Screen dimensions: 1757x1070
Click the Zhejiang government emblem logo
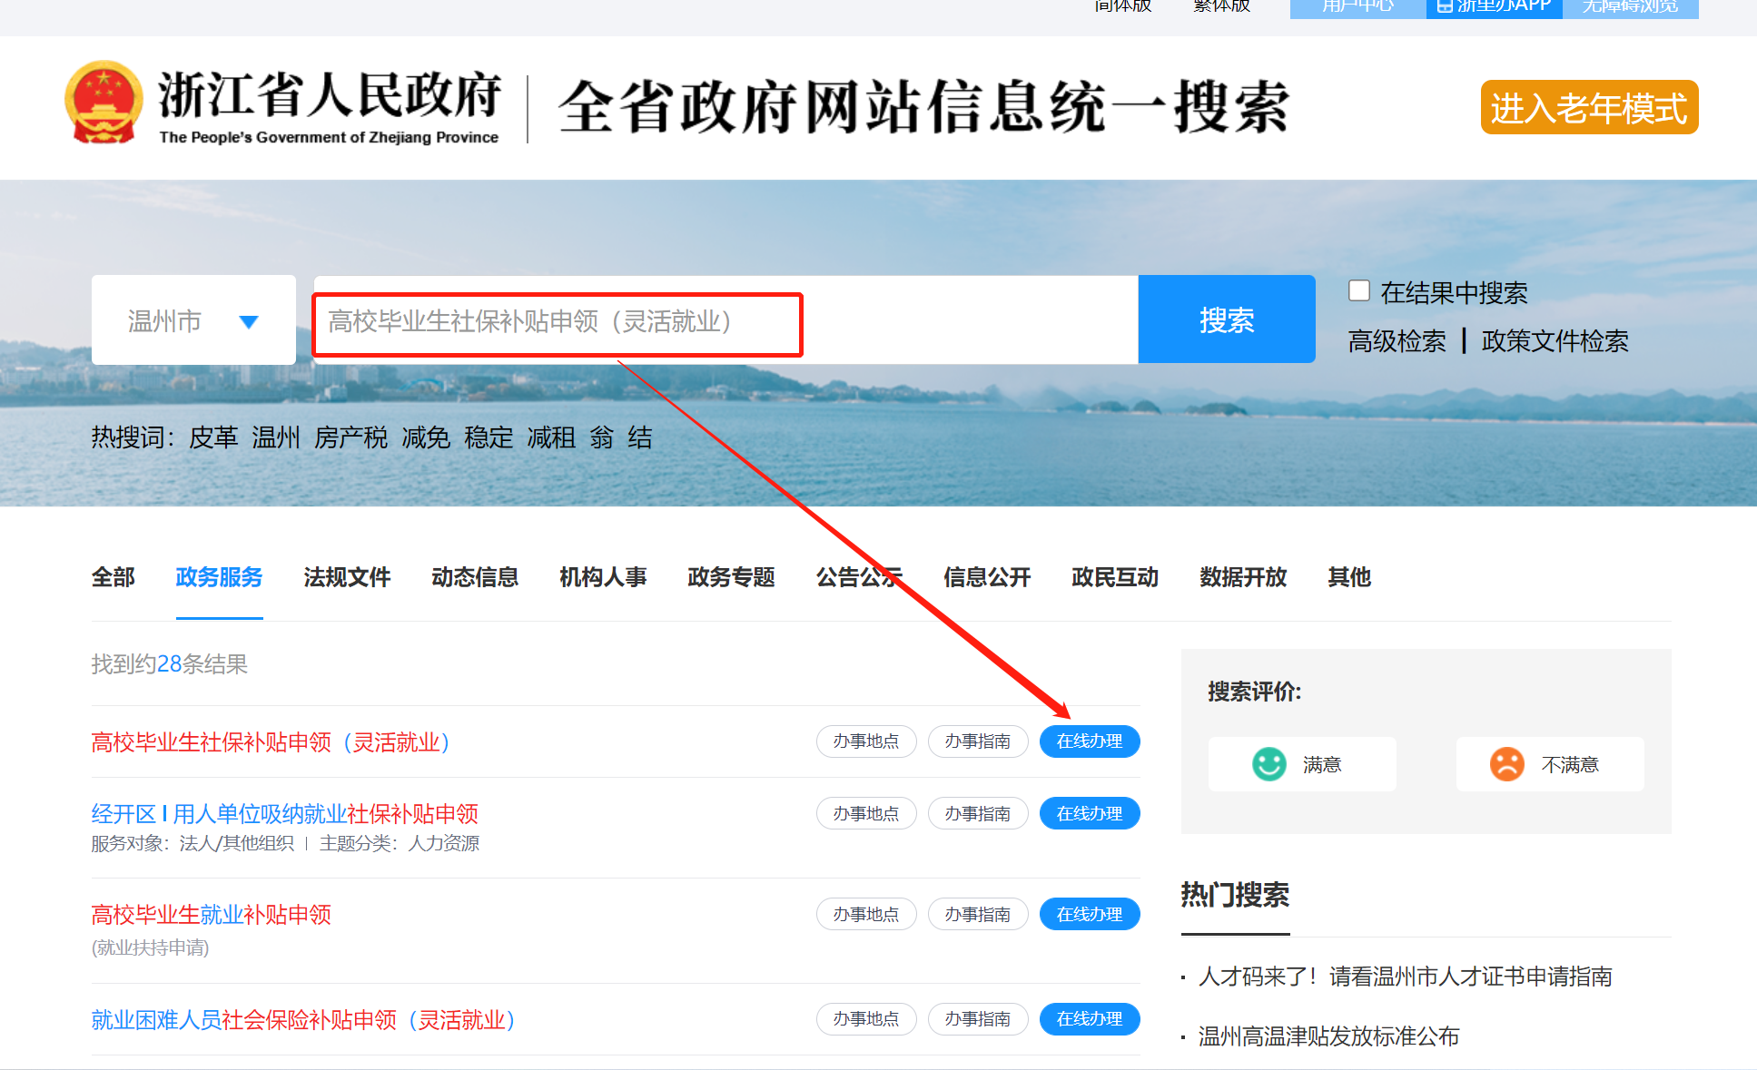click(x=104, y=103)
